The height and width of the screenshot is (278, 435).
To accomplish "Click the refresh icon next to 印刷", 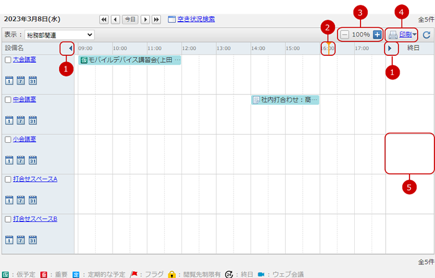I will 426,35.
